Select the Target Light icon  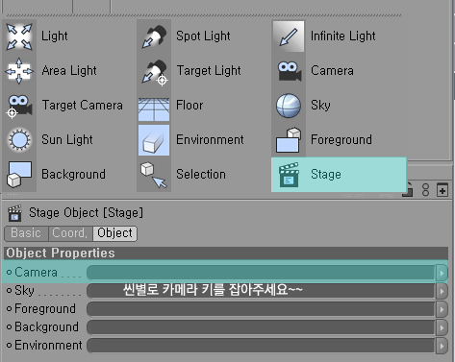click(154, 72)
